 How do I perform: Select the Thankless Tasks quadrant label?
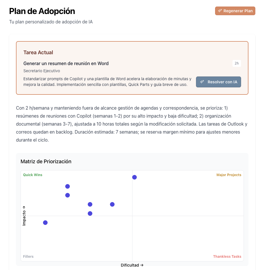click(227, 256)
